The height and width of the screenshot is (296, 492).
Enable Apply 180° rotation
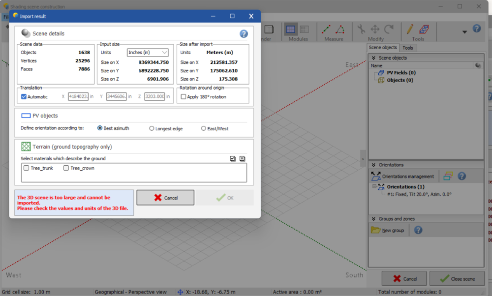(x=184, y=97)
